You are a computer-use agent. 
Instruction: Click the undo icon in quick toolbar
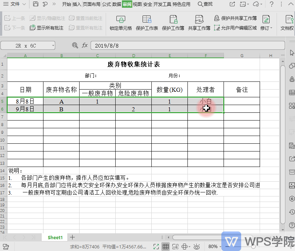pyautogui.click(x=45, y=4)
